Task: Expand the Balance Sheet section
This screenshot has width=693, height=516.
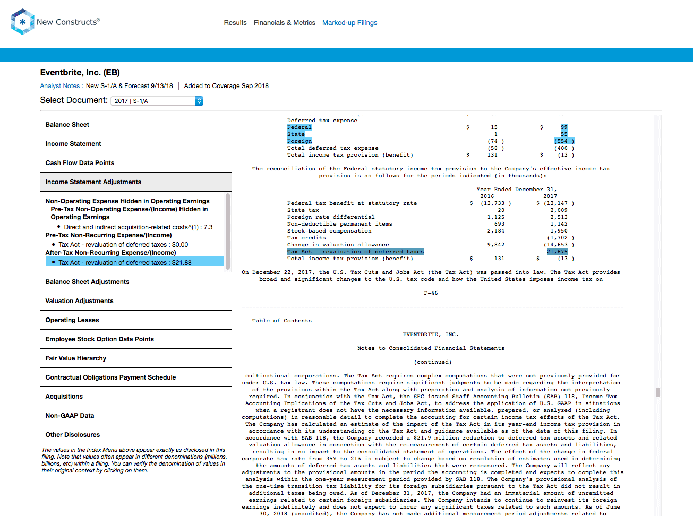Action: (x=136, y=125)
